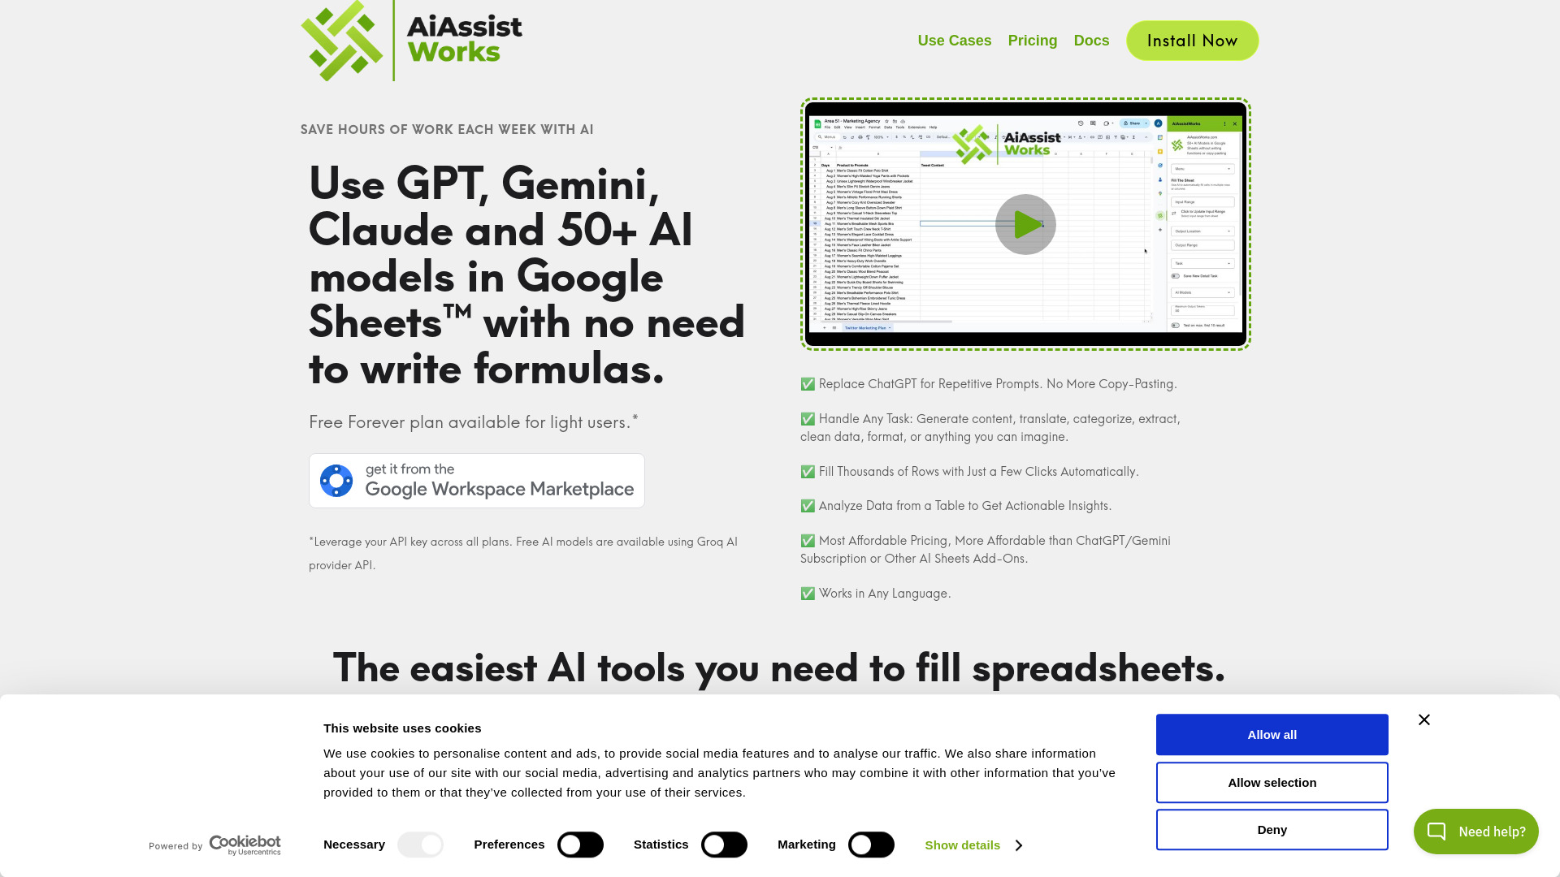
Task: Open the Docs navigation menu
Action: click(1090, 41)
